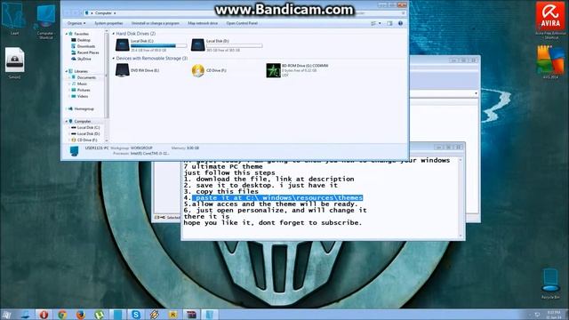Open Winamp from the taskbar
The image size is (569, 320).
[155, 315]
